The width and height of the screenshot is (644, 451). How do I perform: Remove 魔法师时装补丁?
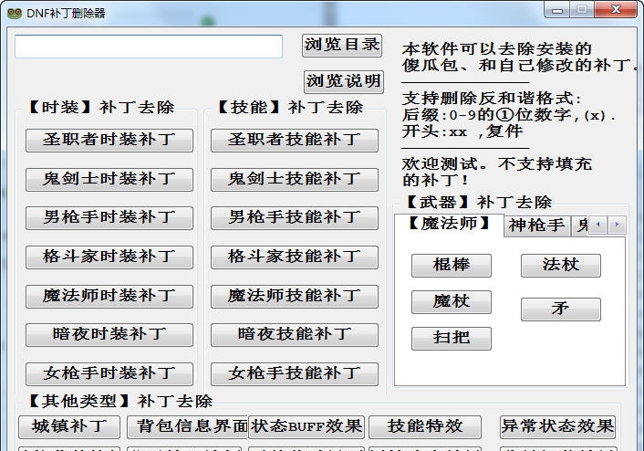pos(109,297)
